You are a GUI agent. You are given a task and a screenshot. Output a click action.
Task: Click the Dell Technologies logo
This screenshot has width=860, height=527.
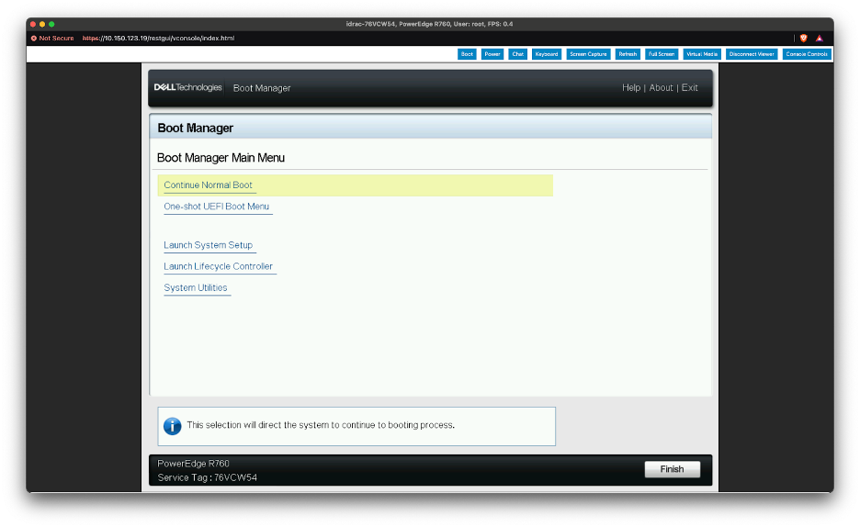[x=187, y=88]
